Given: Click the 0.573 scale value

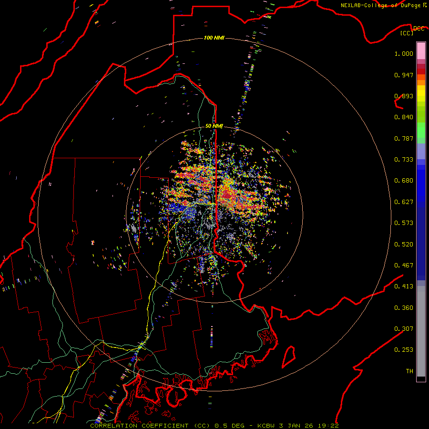Looking at the screenshot, I should click(404, 223).
